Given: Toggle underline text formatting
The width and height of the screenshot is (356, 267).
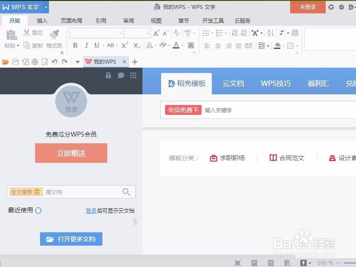Looking at the screenshot, I should tap(97, 45).
